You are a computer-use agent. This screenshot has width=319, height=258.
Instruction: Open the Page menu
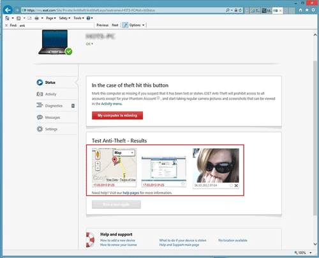point(51,18)
